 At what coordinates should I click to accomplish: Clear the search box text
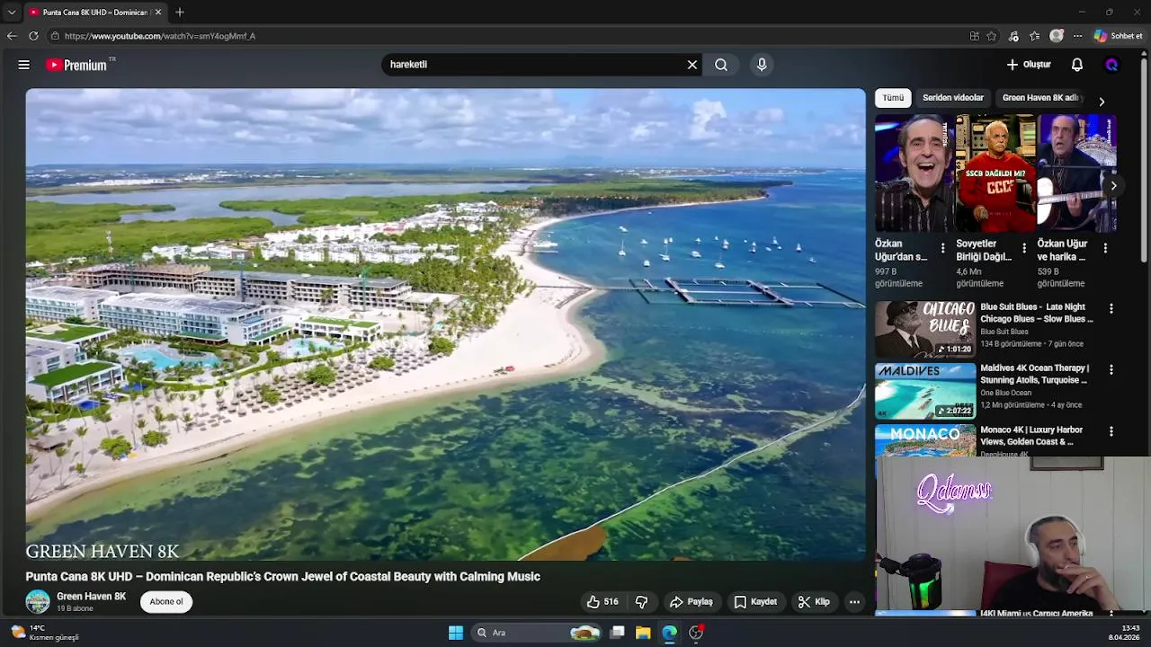pos(692,65)
